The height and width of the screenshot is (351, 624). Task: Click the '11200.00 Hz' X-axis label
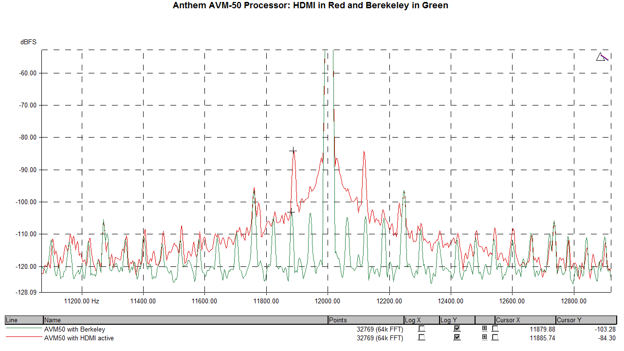pyautogui.click(x=82, y=301)
